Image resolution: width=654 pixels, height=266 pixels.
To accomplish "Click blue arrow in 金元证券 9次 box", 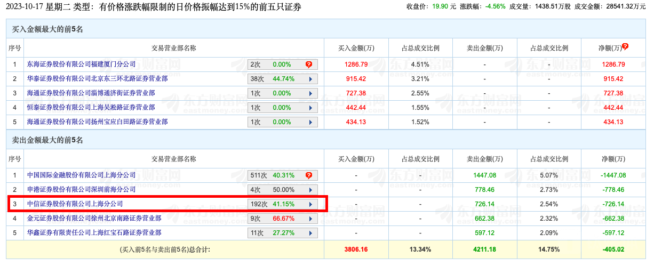I will pyautogui.click(x=310, y=219).
